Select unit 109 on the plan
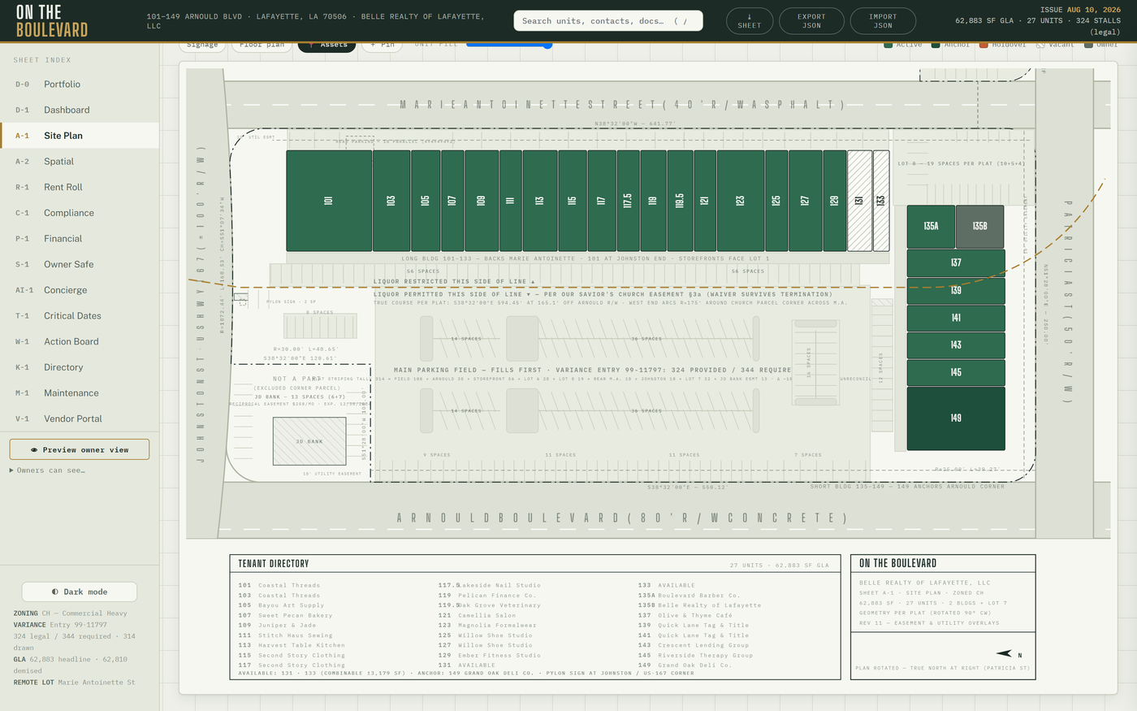 [482, 201]
